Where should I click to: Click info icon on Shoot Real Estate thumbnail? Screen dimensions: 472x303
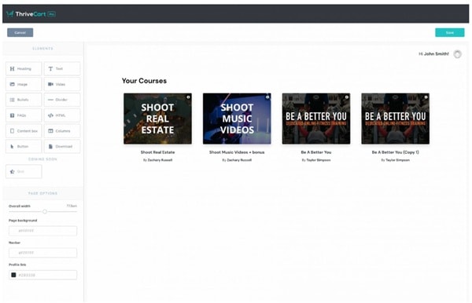pyautogui.click(x=188, y=97)
